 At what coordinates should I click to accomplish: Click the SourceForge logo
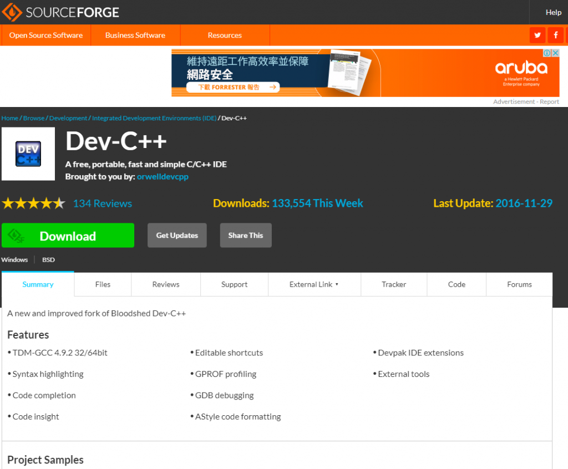(x=60, y=12)
